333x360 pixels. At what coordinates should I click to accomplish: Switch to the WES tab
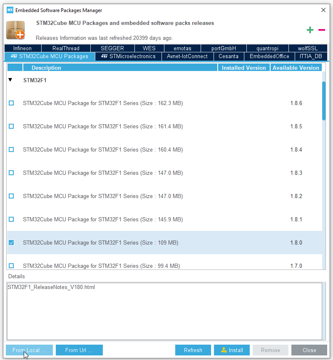point(149,48)
